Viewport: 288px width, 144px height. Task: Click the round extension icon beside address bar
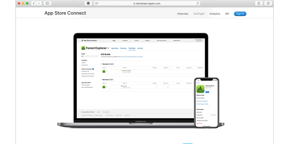pos(88,3)
